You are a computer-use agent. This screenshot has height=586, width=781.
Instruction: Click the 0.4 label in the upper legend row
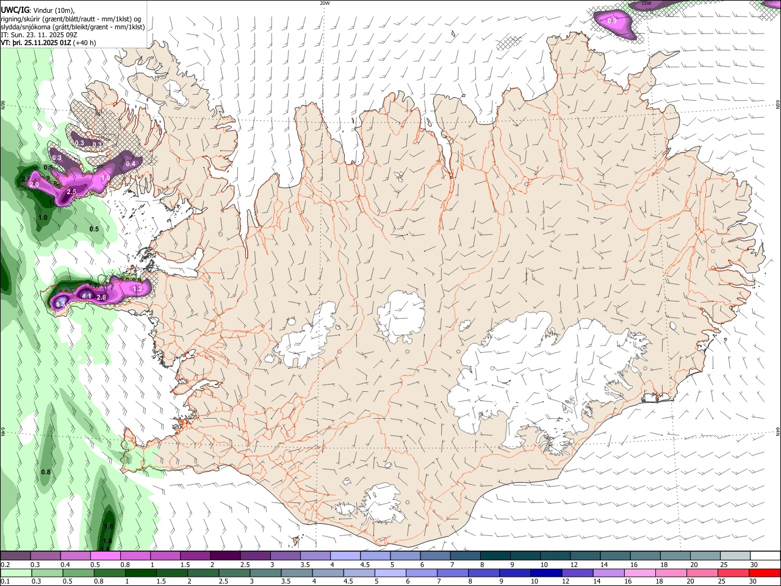(x=65, y=565)
